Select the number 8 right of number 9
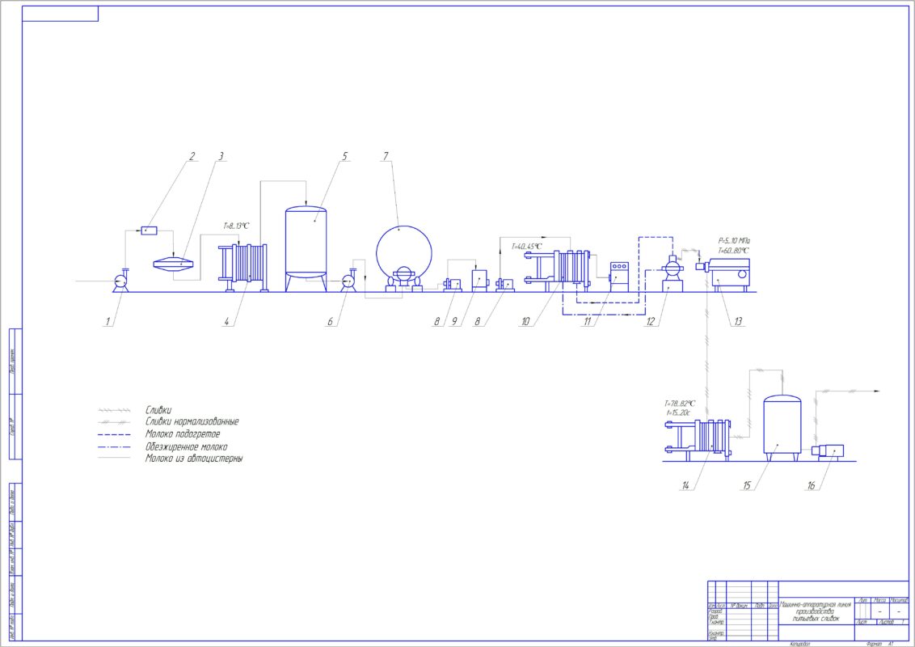This screenshot has height=647, width=915. point(478,321)
